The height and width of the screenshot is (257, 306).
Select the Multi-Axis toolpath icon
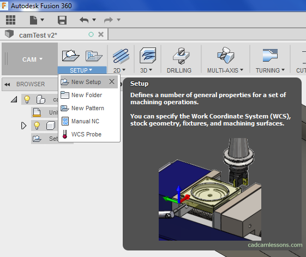(x=226, y=55)
